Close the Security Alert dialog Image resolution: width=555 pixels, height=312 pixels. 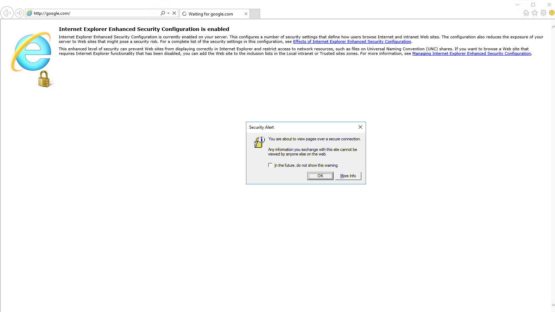click(360, 127)
